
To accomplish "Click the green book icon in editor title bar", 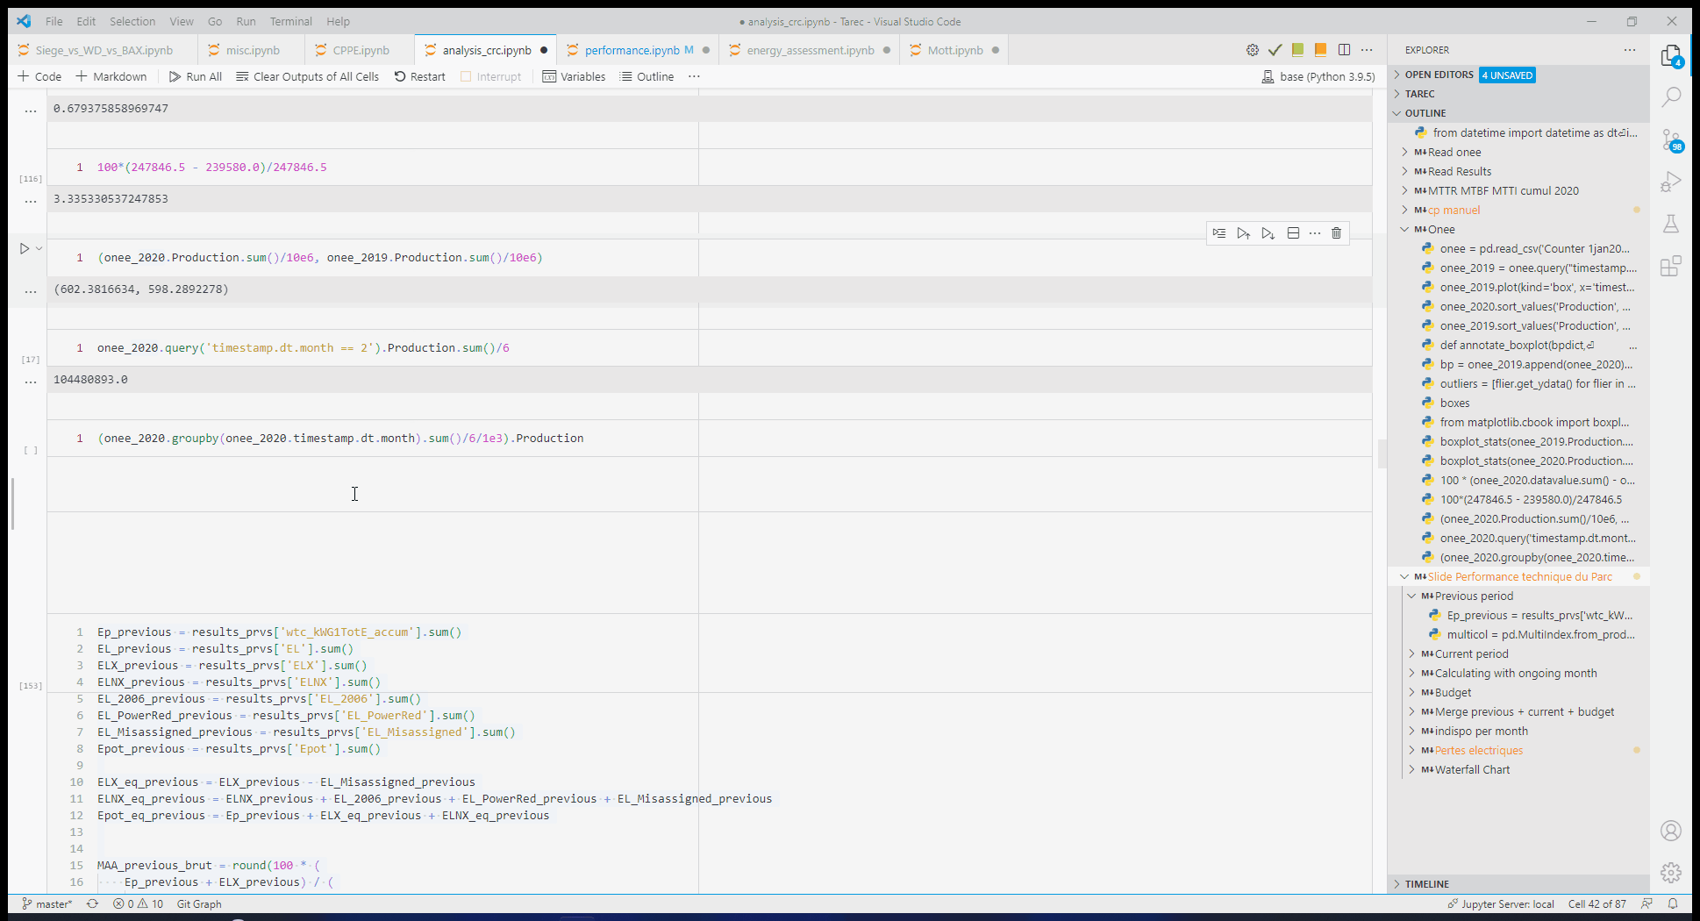I will point(1297,50).
